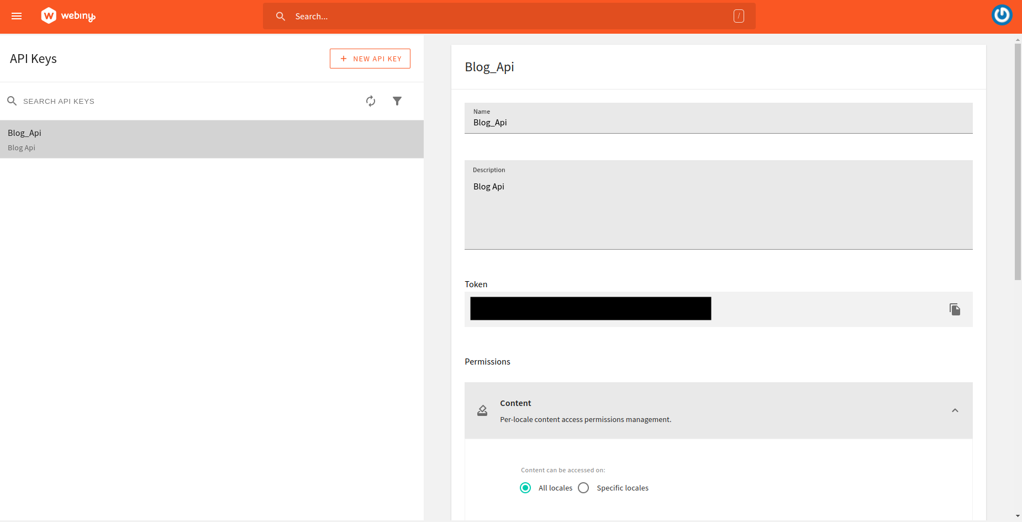Edit the Description text area

[718, 210]
